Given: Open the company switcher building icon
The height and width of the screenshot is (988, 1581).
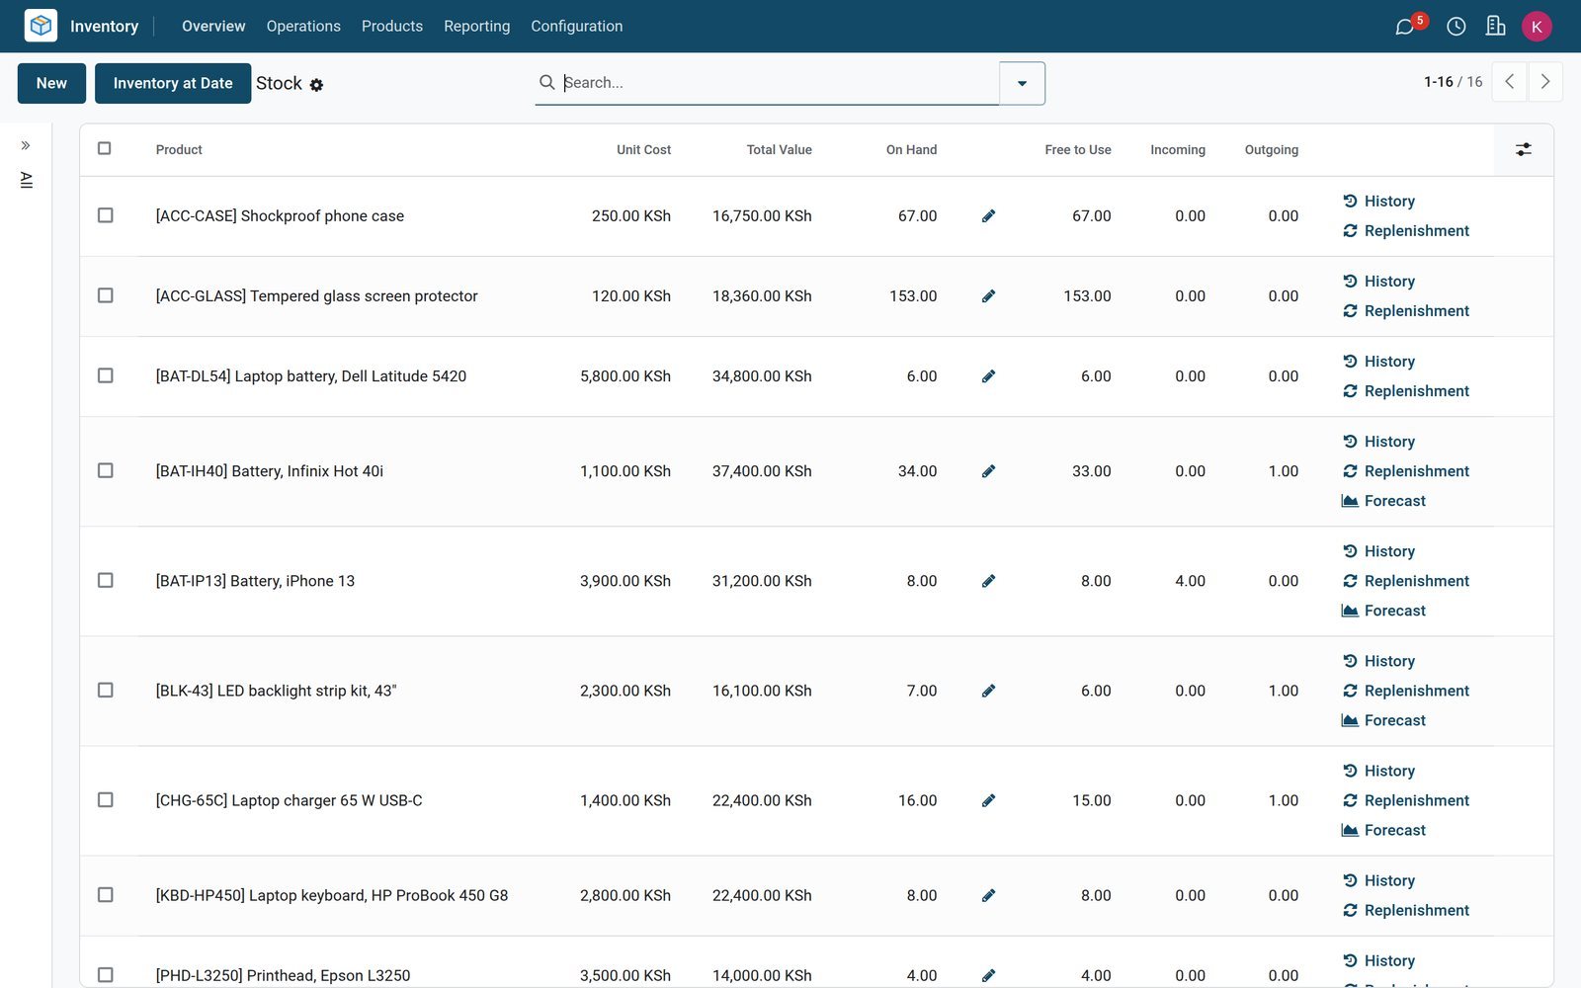Looking at the screenshot, I should [x=1496, y=27].
